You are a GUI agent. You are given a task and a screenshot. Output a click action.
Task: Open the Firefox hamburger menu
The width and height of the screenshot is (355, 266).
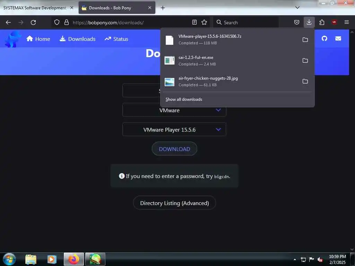pos(347,23)
